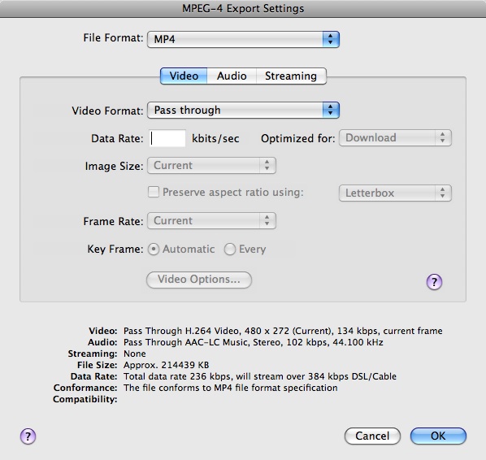Click the Letterbox popup arrows

pos(443,193)
